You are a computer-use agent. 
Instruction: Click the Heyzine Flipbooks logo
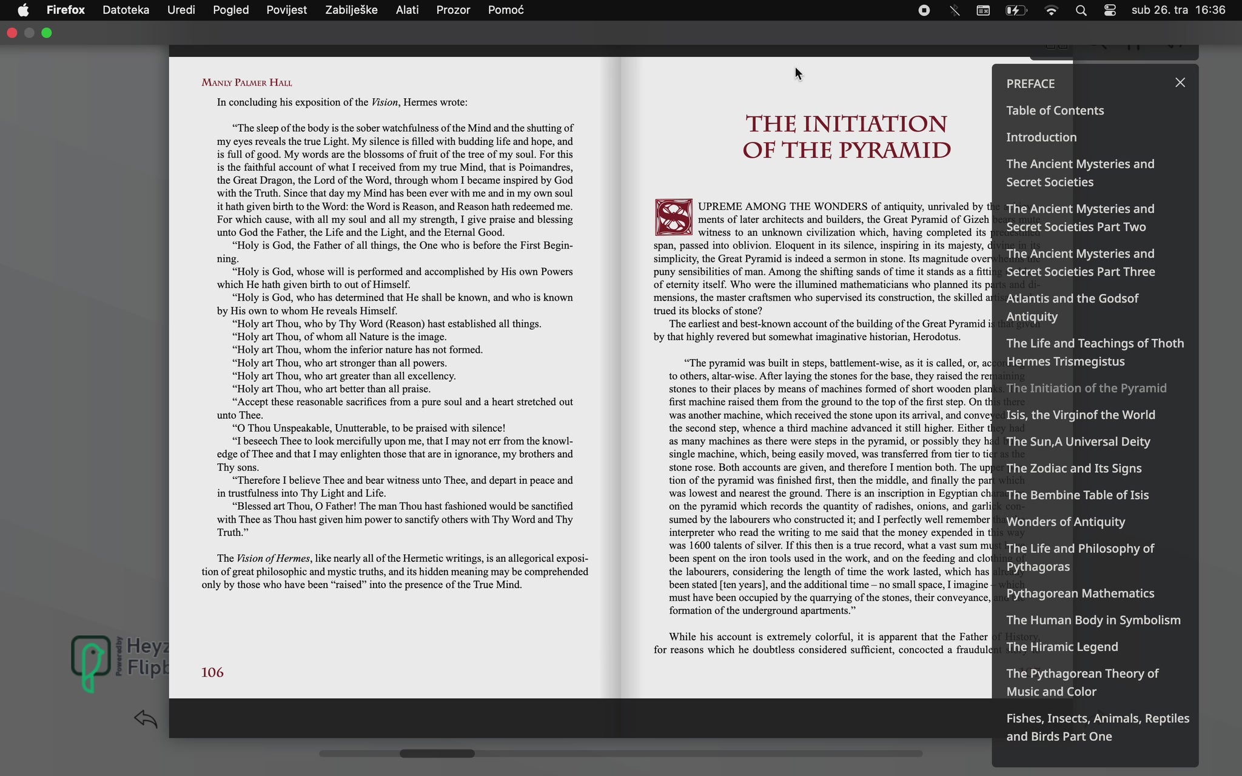119,663
